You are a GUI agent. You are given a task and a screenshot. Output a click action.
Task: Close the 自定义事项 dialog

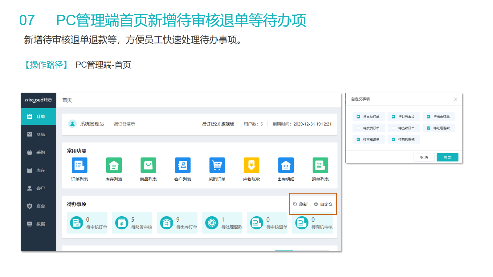point(455,99)
